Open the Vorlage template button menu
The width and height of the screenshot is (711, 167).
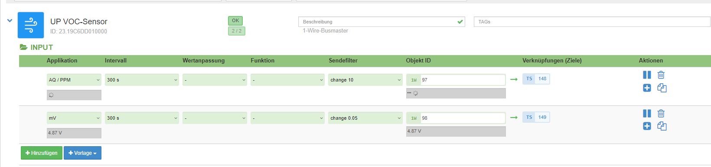tap(82, 153)
